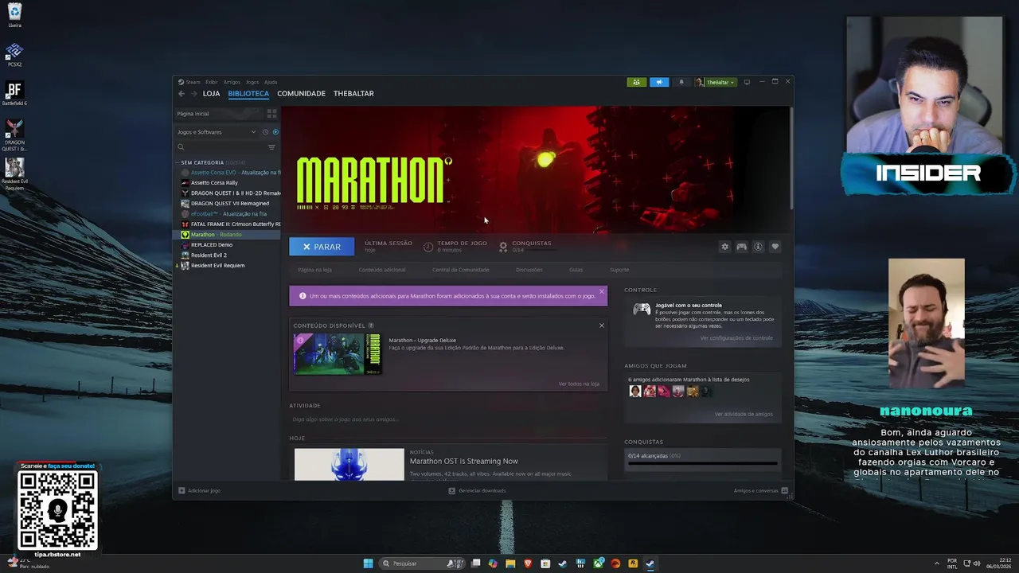
Task: Add Marathon to favorites heart icon
Action: pyautogui.click(x=775, y=247)
